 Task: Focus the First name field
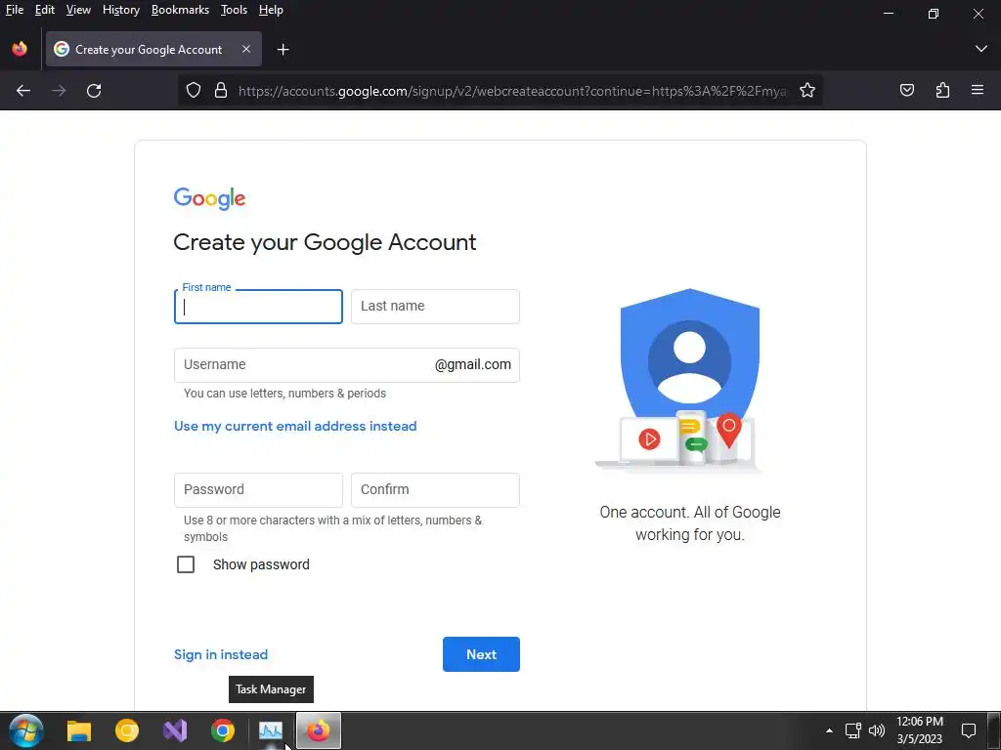coord(258,307)
